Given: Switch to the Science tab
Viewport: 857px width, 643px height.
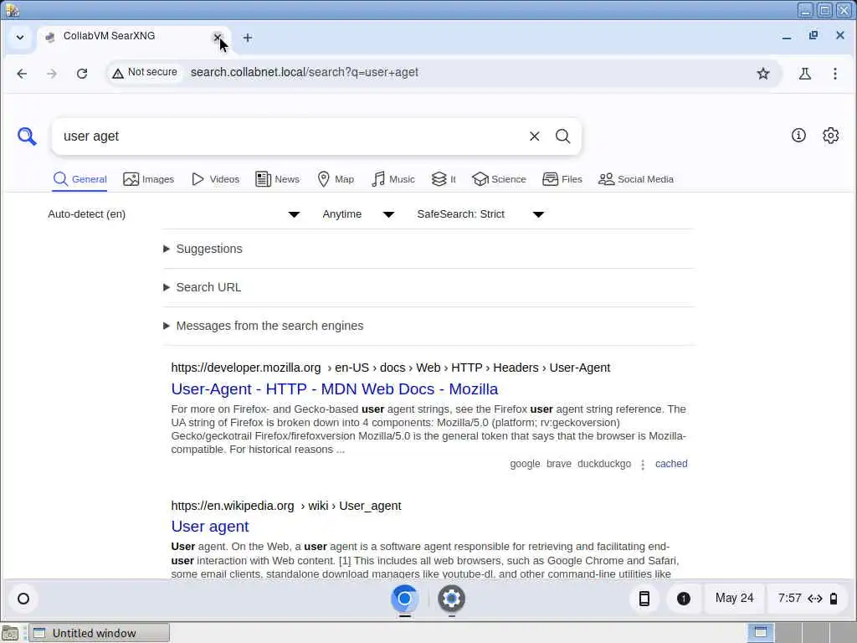Looking at the screenshot, I should click(x=499, y=179).
